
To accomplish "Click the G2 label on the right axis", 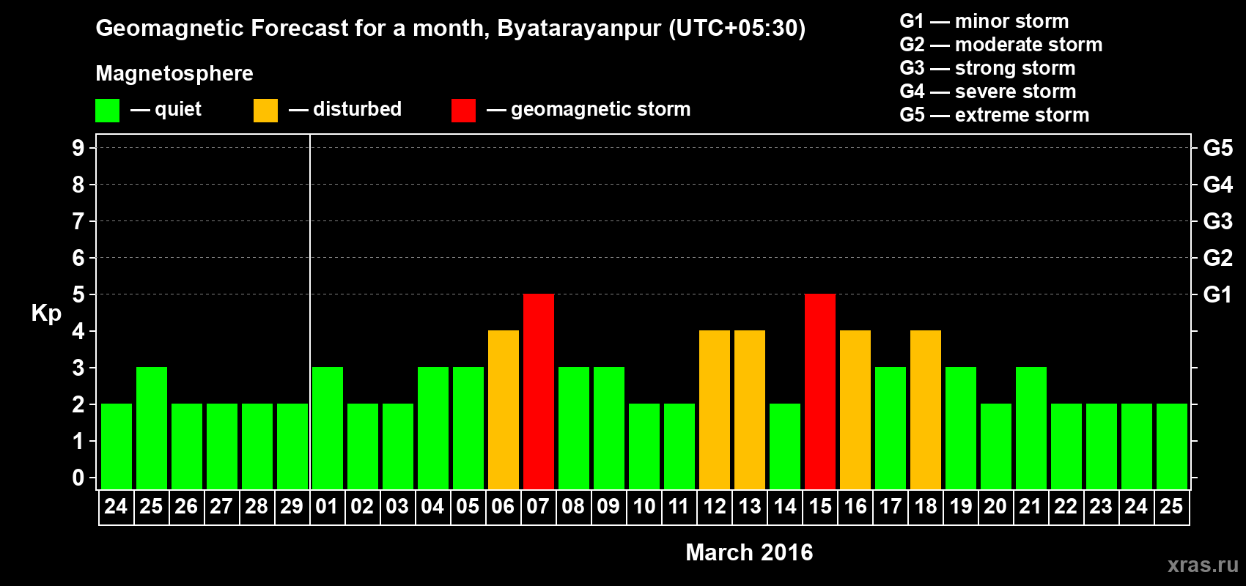I will (1218, 258).
